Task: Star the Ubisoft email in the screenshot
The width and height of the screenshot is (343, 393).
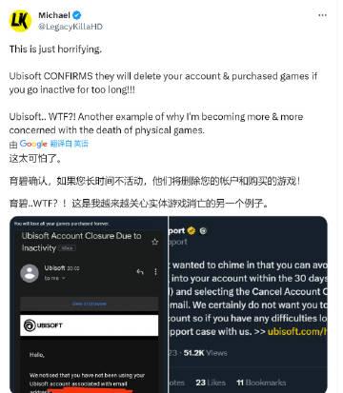Action: point(155,242)
